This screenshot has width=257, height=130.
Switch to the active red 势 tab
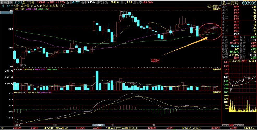coord(231,125)
